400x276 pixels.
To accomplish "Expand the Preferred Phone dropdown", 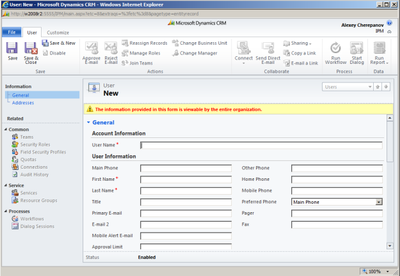I will coord(379,202).
